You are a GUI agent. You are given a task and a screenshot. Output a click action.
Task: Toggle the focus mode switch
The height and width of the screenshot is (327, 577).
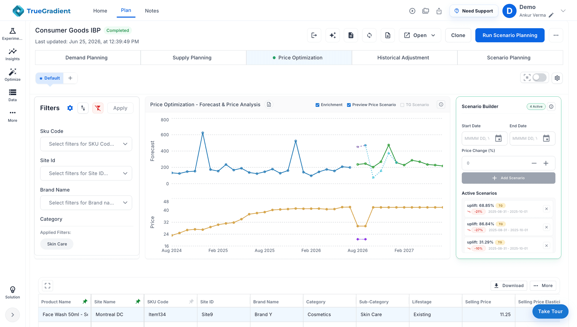(x=539, y=78)
